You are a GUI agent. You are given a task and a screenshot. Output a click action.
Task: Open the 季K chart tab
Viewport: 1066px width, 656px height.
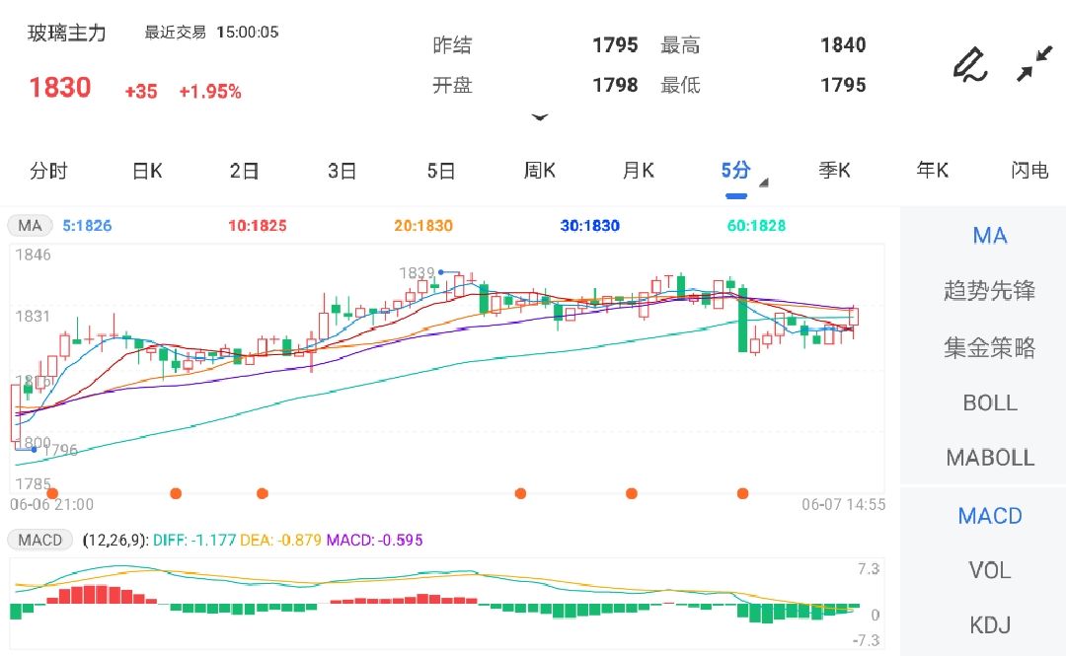pyautogui.click(x=834, y=170)
